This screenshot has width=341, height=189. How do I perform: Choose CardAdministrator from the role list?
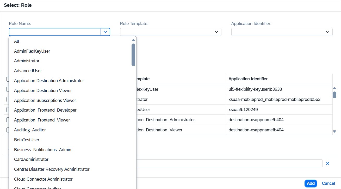[x=31, y=159]
